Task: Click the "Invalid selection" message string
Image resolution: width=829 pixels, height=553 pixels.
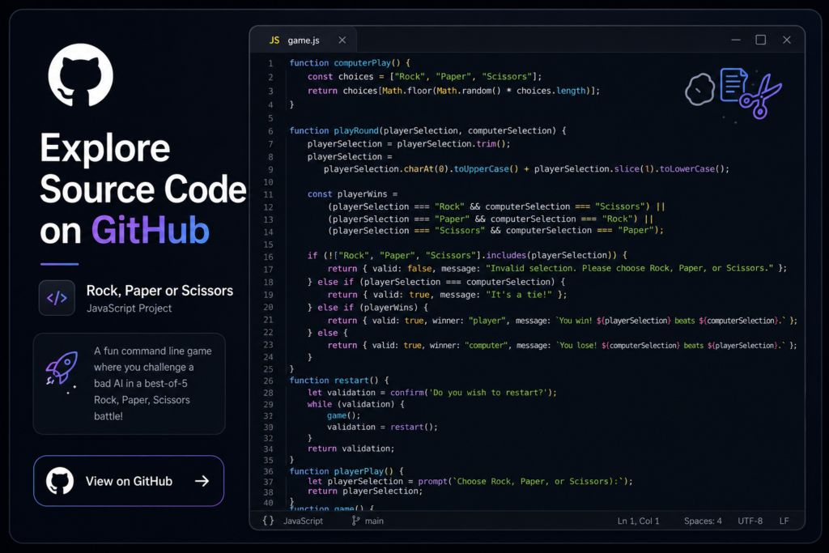Action: click(x=630, y=268)
